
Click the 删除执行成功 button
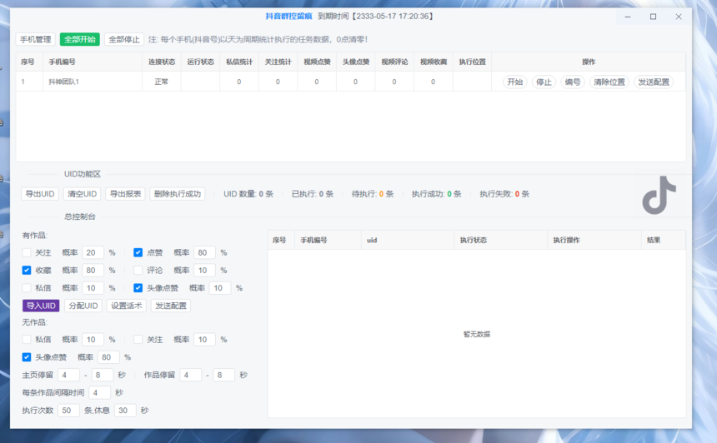(178, 194)
